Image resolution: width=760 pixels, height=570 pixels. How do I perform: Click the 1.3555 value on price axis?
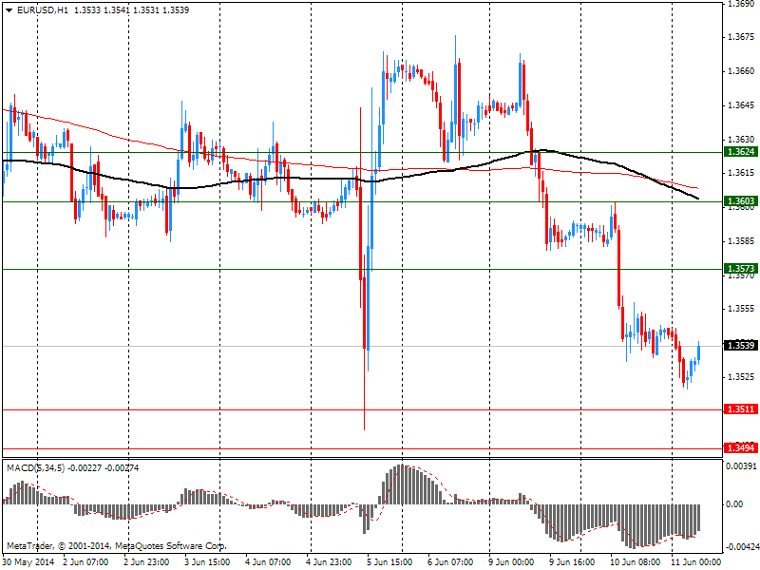coord(741,309)
